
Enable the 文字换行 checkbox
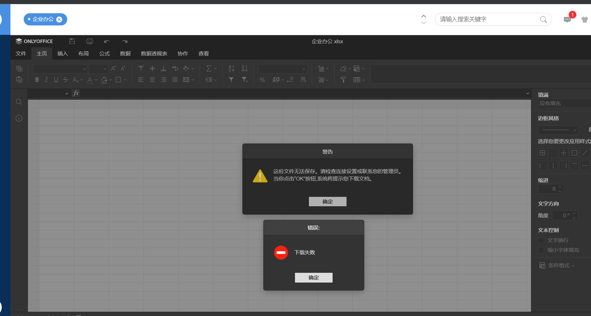(541, 240)
